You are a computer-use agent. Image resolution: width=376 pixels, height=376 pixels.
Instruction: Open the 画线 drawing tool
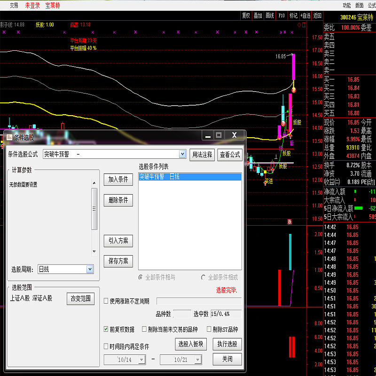click(270, 16)
